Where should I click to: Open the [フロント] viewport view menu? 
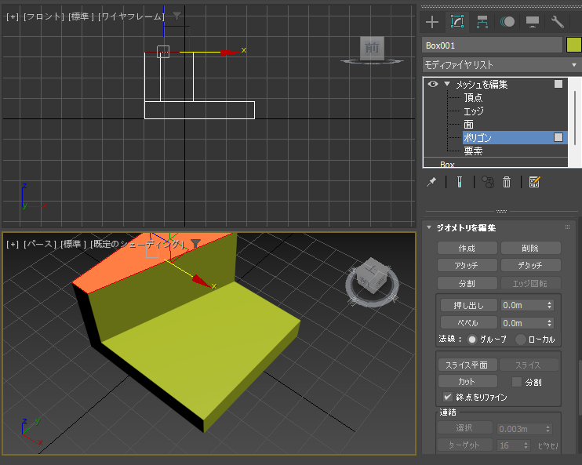(x=44, y=16)
